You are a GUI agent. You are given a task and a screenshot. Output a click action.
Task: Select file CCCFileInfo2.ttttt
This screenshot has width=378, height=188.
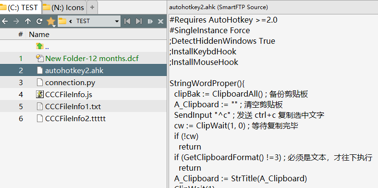coord(75,119)
